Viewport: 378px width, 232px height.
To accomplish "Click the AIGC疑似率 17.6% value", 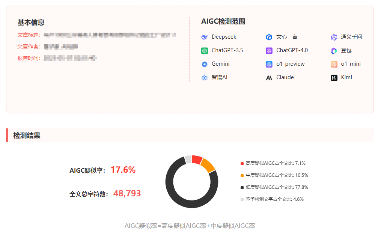I will [x=123, y=170].
